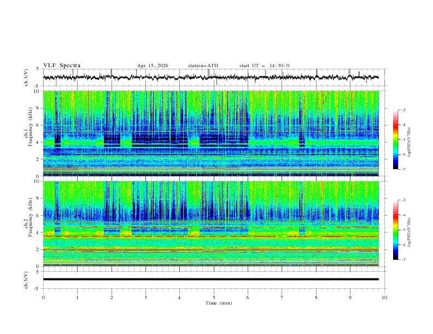Click the ch.2 spectrogram color bar
This screenshot has width=433, height=334.
click(395, 230)
